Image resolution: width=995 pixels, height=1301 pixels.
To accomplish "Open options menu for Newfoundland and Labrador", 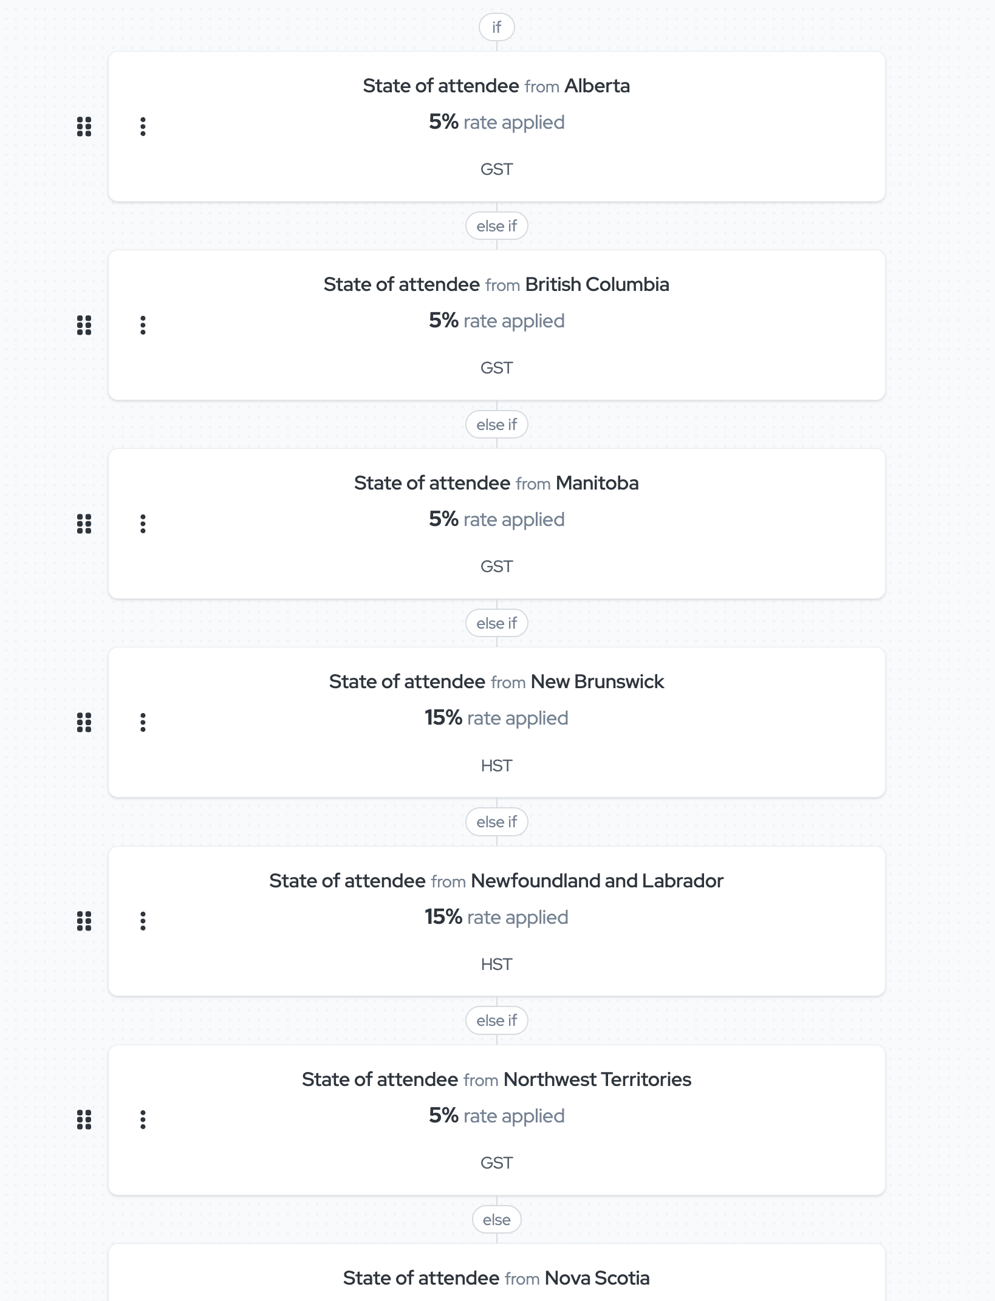I will (143, 921).
